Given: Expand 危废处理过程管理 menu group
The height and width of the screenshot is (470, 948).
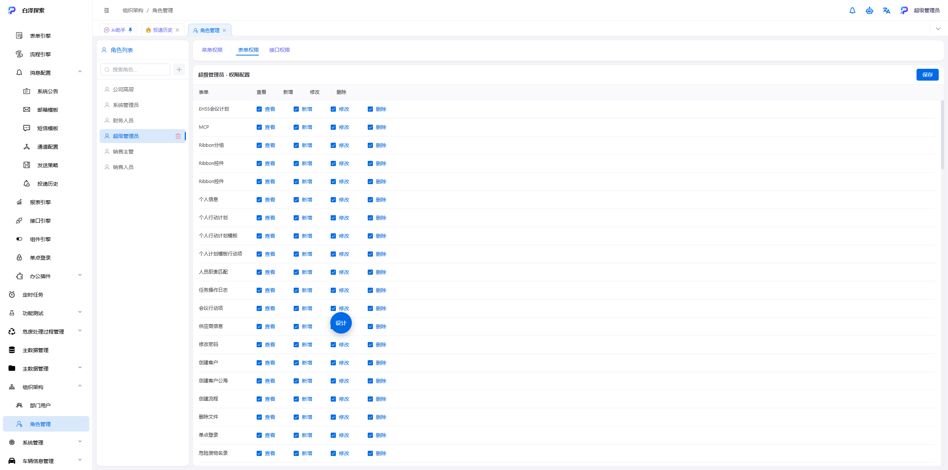Looking at the screenshot, I should pos(80,331).
